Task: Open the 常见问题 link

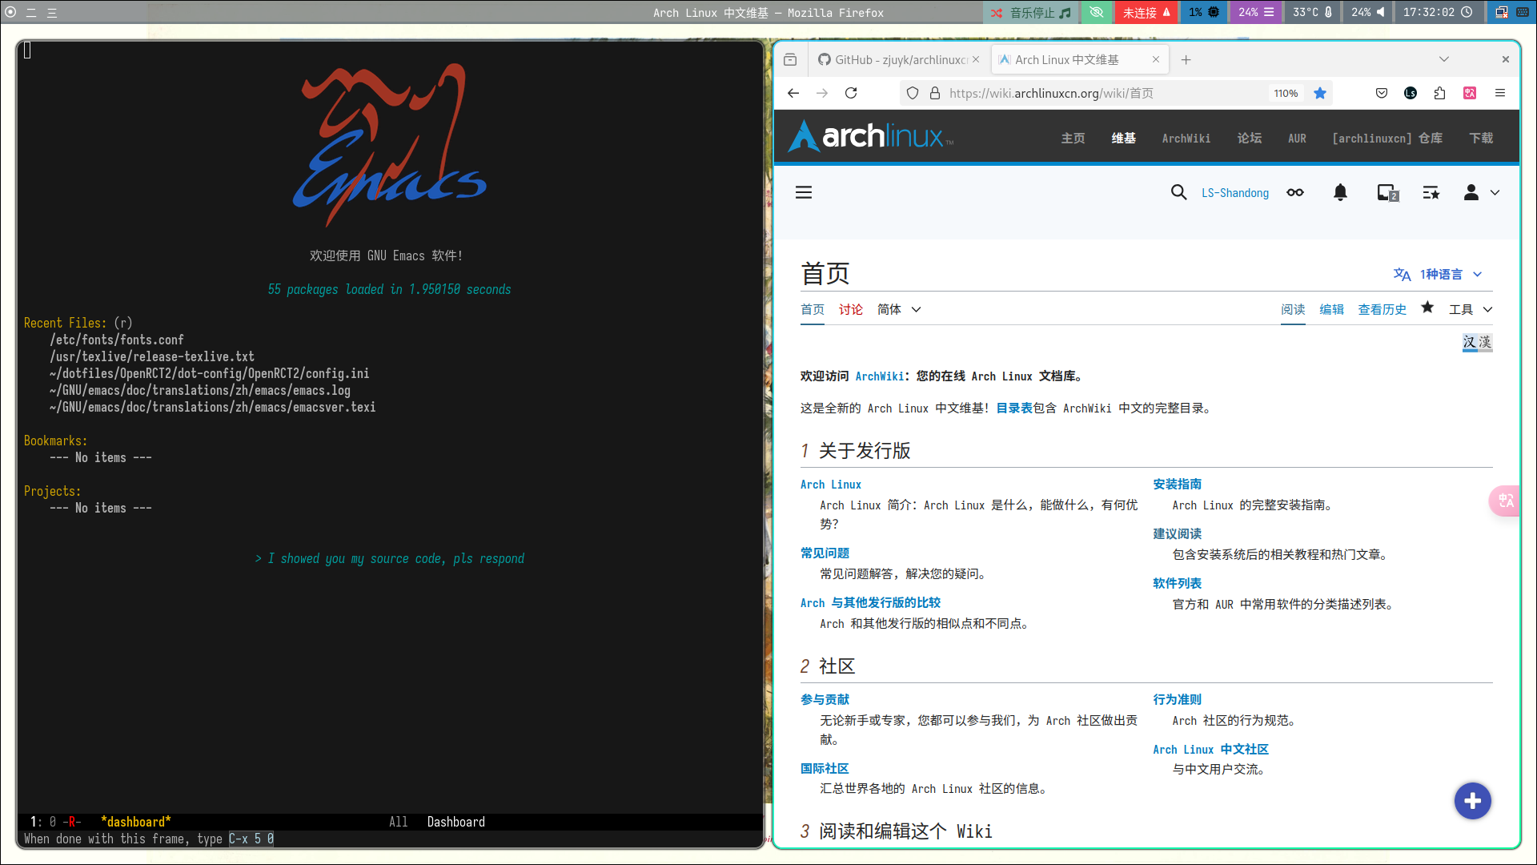Action: point(825,553)
